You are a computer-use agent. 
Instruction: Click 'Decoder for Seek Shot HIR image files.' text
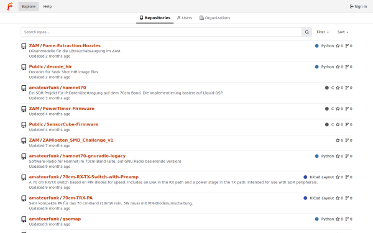tap(64, 72)
